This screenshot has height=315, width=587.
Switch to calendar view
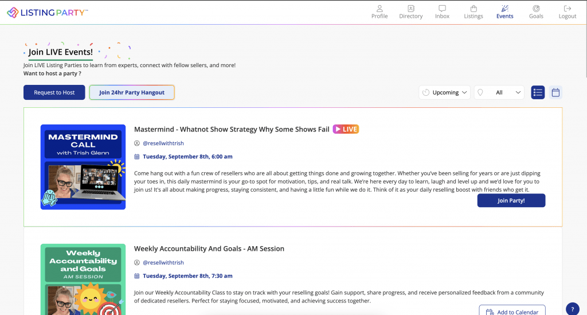pyautogui.click(x=555, y=92)
